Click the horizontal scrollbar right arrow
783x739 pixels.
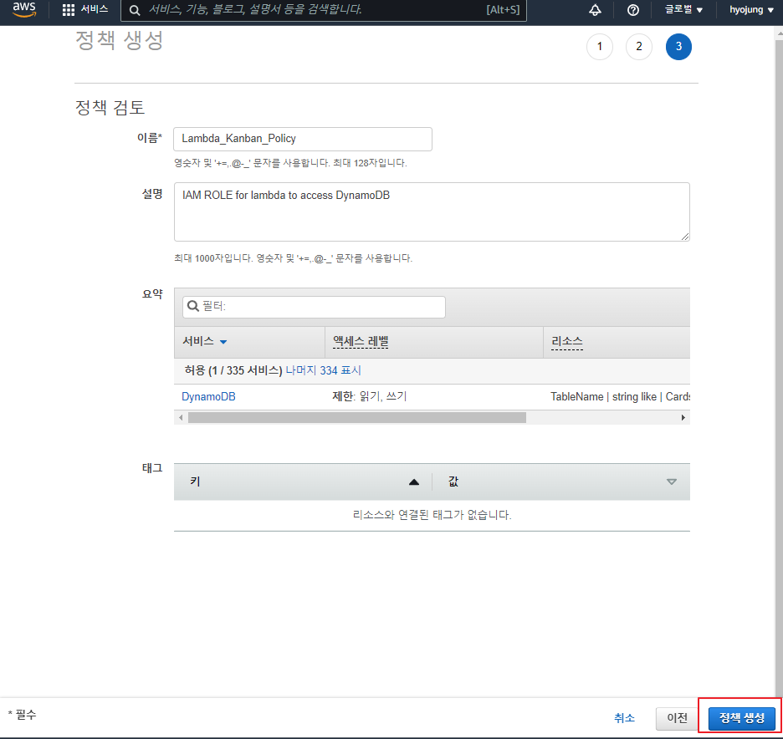683,418
